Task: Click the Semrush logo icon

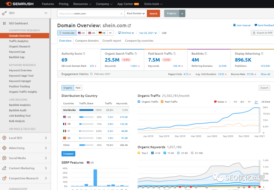Action: [8, 4]
